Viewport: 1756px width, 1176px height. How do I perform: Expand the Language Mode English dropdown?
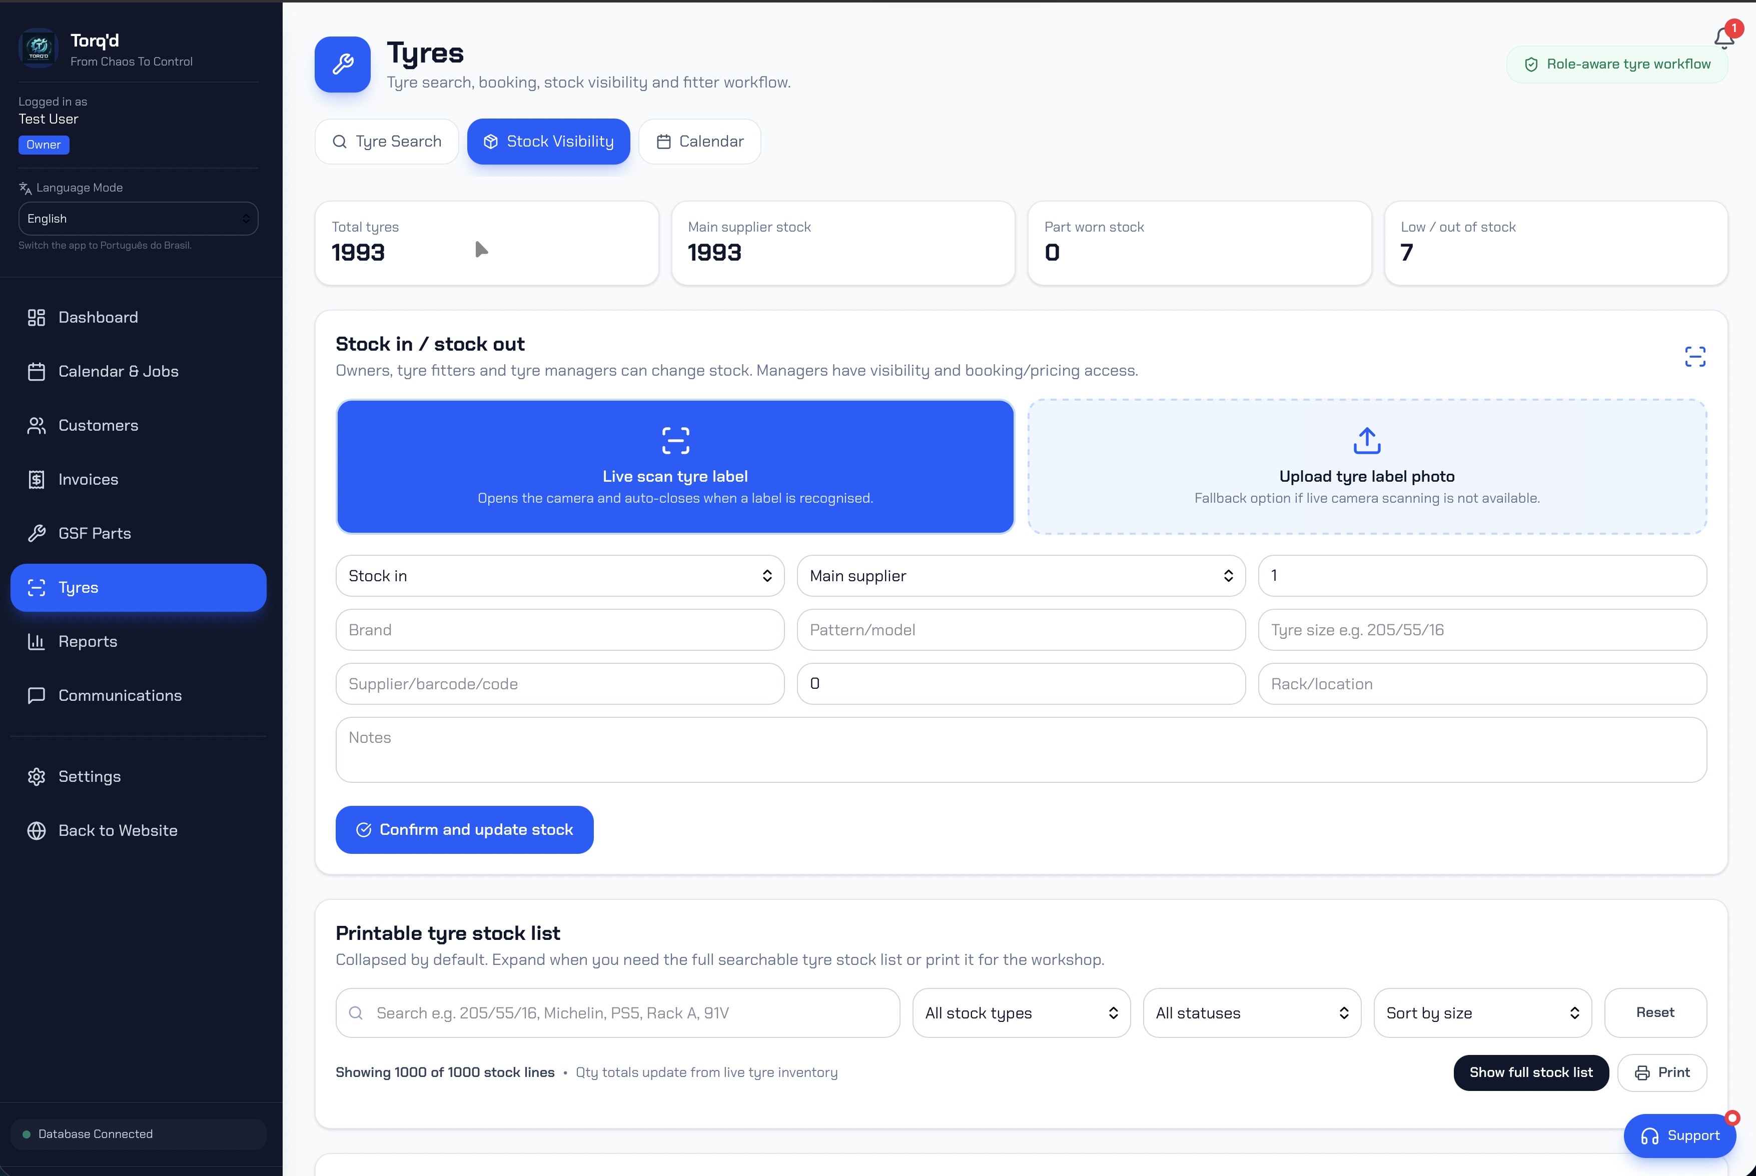pyautogui.click(x=139, y=218)
